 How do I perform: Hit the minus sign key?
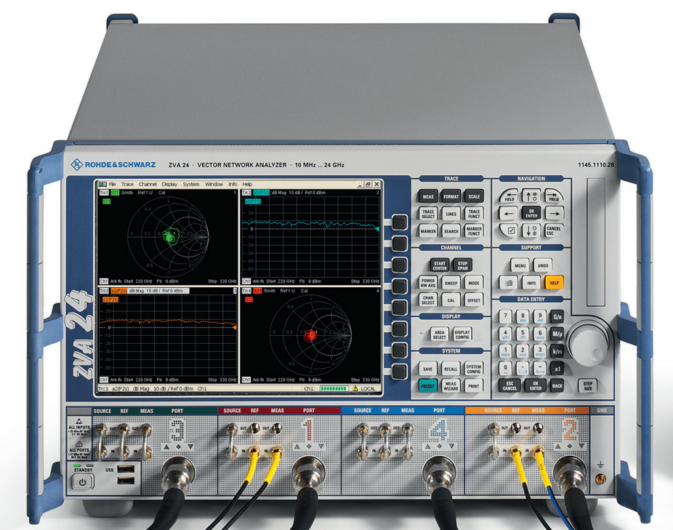540,369
